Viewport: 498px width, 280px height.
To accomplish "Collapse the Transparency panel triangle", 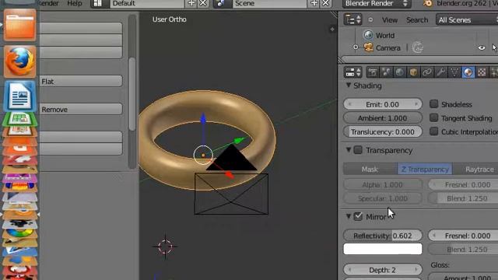I will click(x=349, y=149).
